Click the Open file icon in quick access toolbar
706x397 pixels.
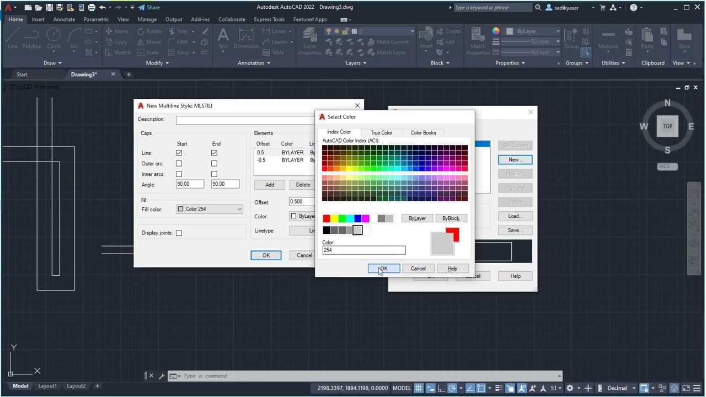[39, 8]
